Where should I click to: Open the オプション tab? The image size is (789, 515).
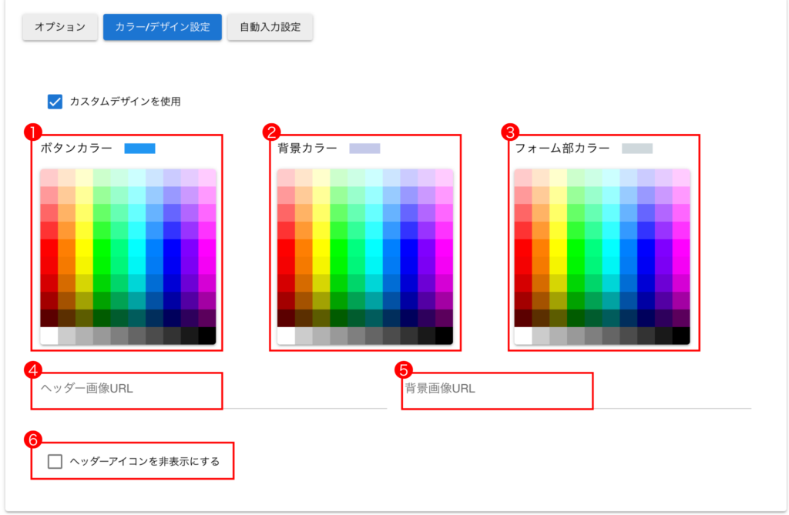tap(60, 27)
